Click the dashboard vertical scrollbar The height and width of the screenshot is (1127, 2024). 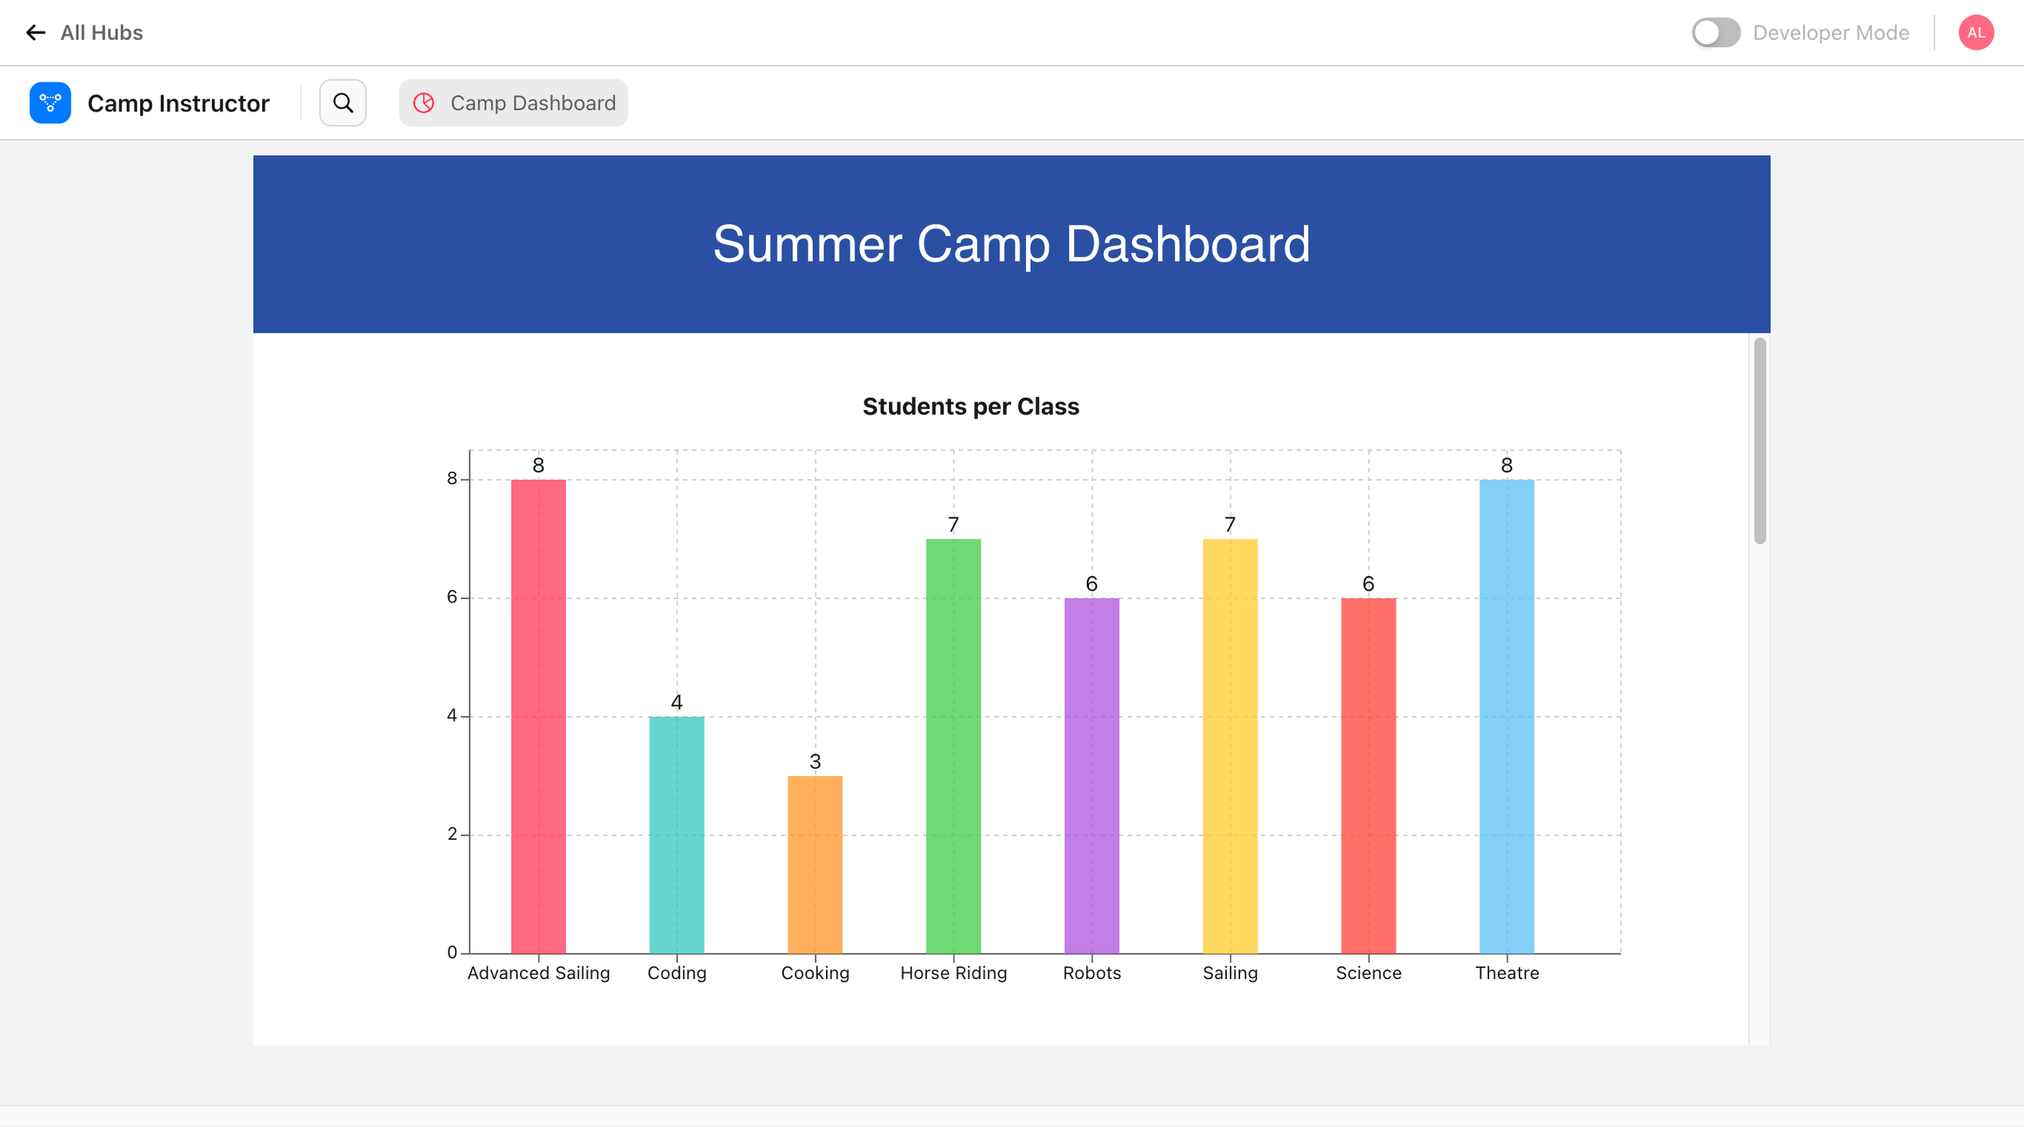click(x=1759, y=440)
